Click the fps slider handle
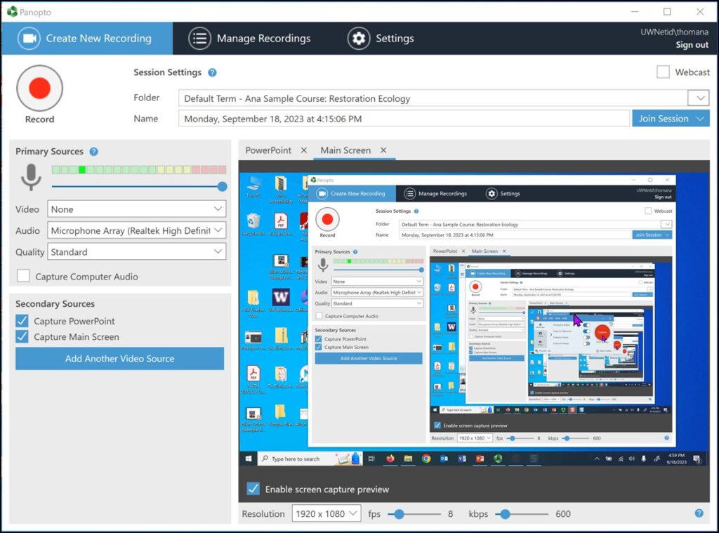 399,514
